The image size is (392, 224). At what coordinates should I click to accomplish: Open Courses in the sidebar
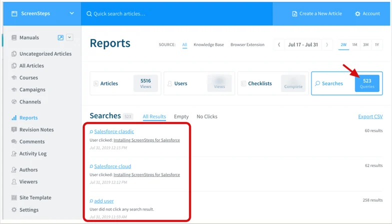[x=28, y=78]
